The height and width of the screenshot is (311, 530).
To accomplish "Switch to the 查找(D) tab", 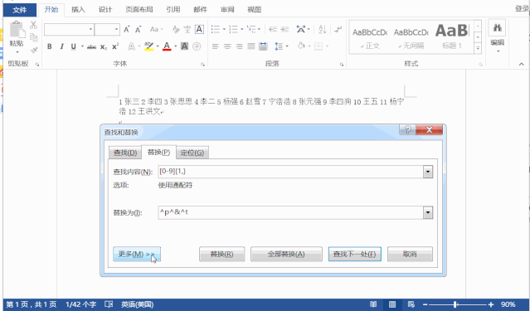I will (124, 153).
